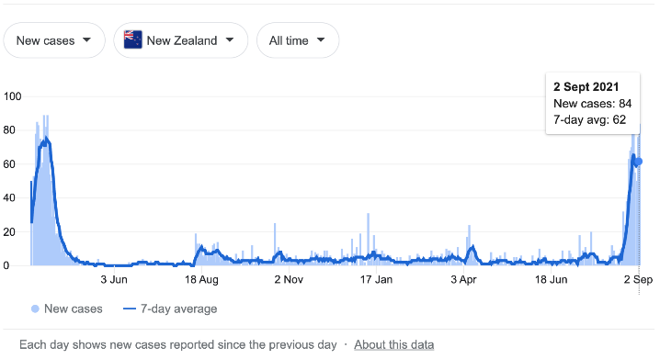Click the 17 Jan axis label
Viewport: 660px width, 359px height.
pos(376,279)
